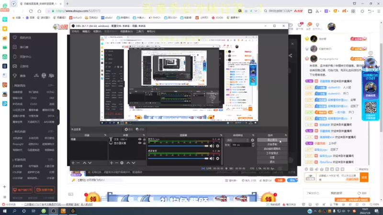The image size is (383, 215).
Task: Open the scene transition type dropdown
Action: (237, 140)
